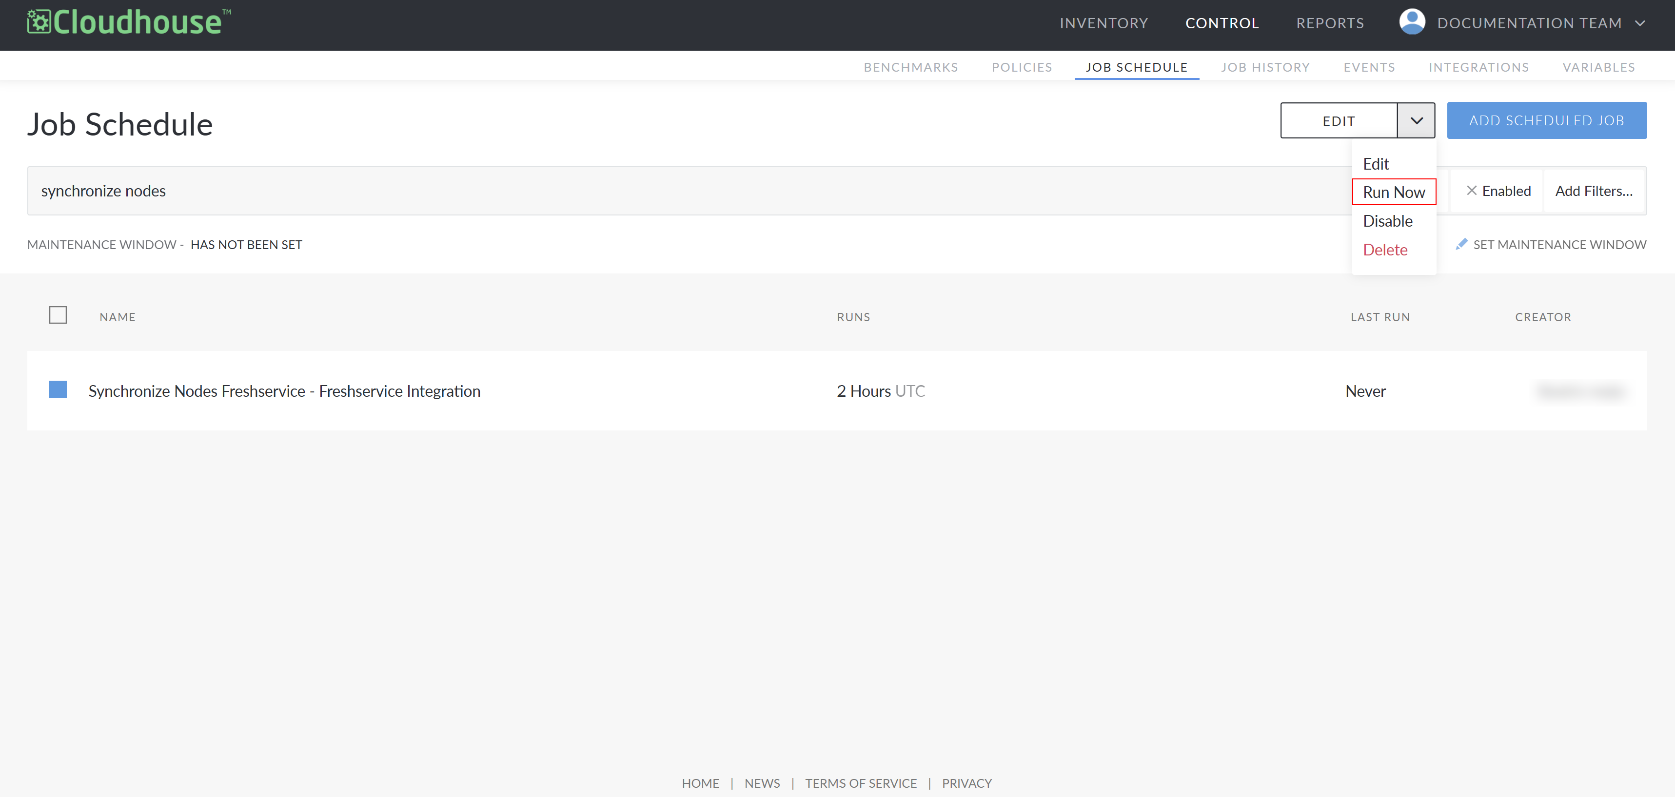The height and width of the screenshot is (797, 1675).
Task: Sort by the RUNS column header
Action: [x=853, y=316]
